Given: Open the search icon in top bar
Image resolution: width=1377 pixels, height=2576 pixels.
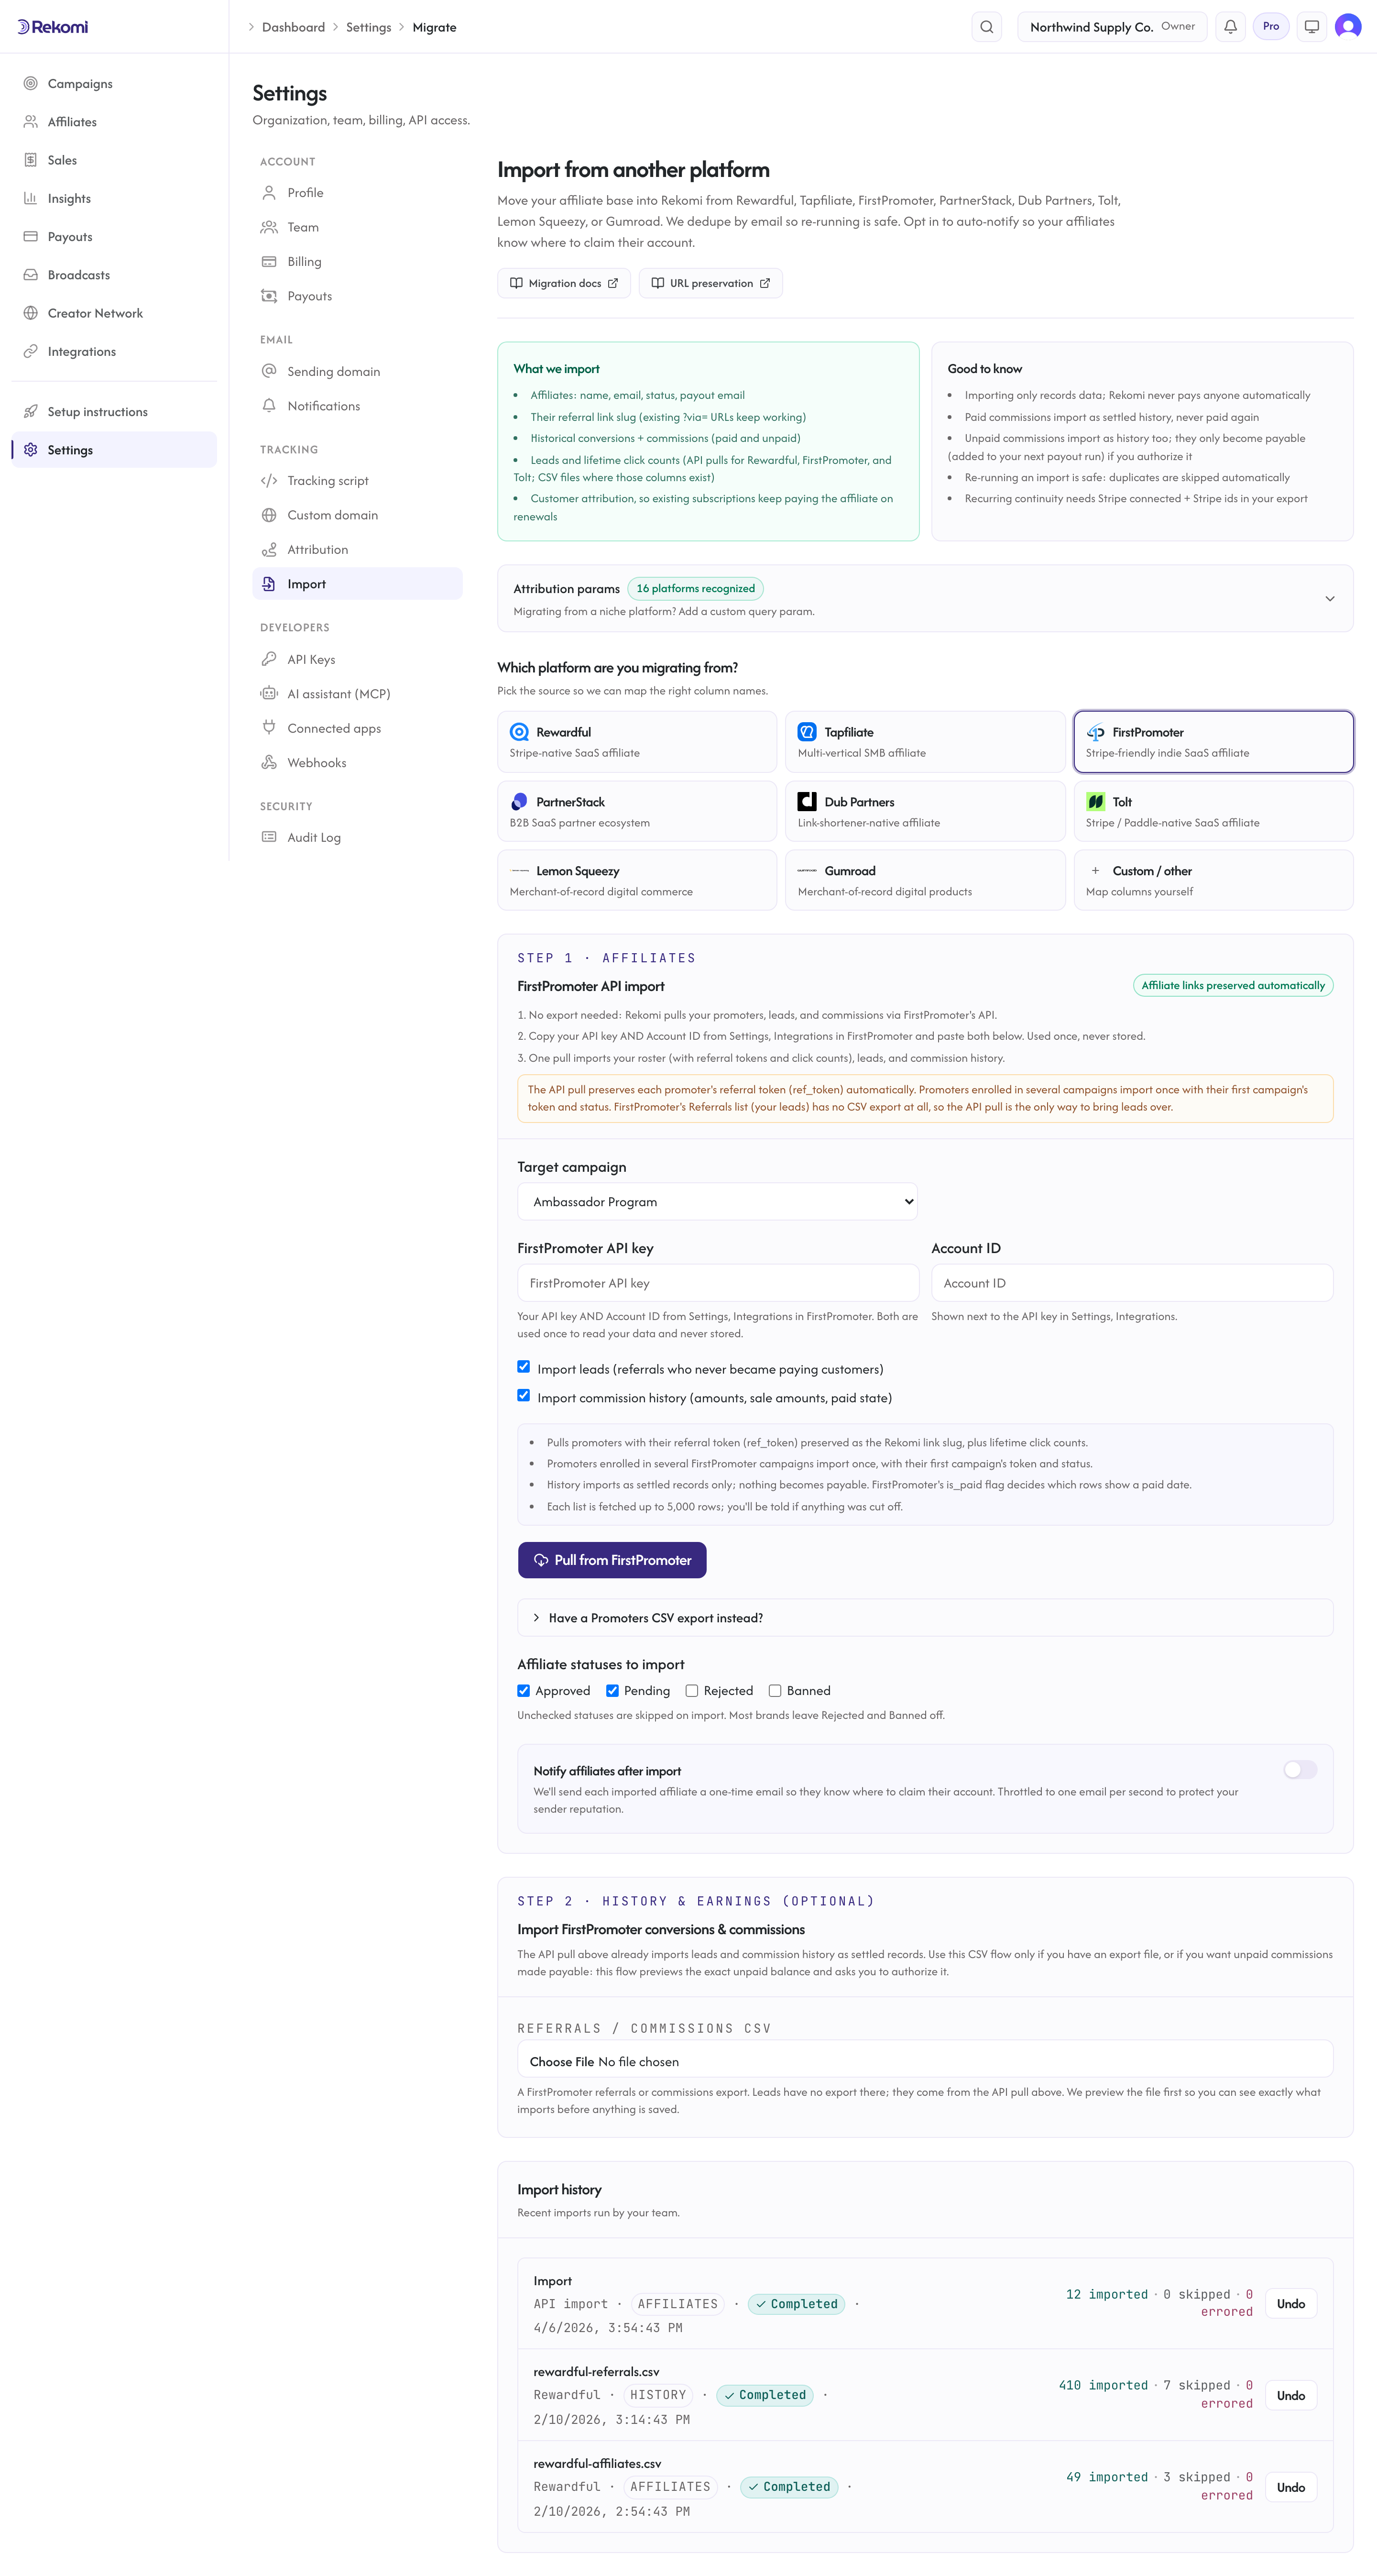Looking at the screenshot, I should pos(986,27).
